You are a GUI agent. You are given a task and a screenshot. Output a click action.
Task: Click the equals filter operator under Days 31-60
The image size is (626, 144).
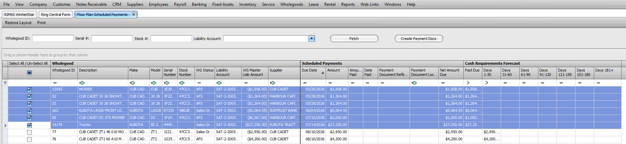(505, 83)
